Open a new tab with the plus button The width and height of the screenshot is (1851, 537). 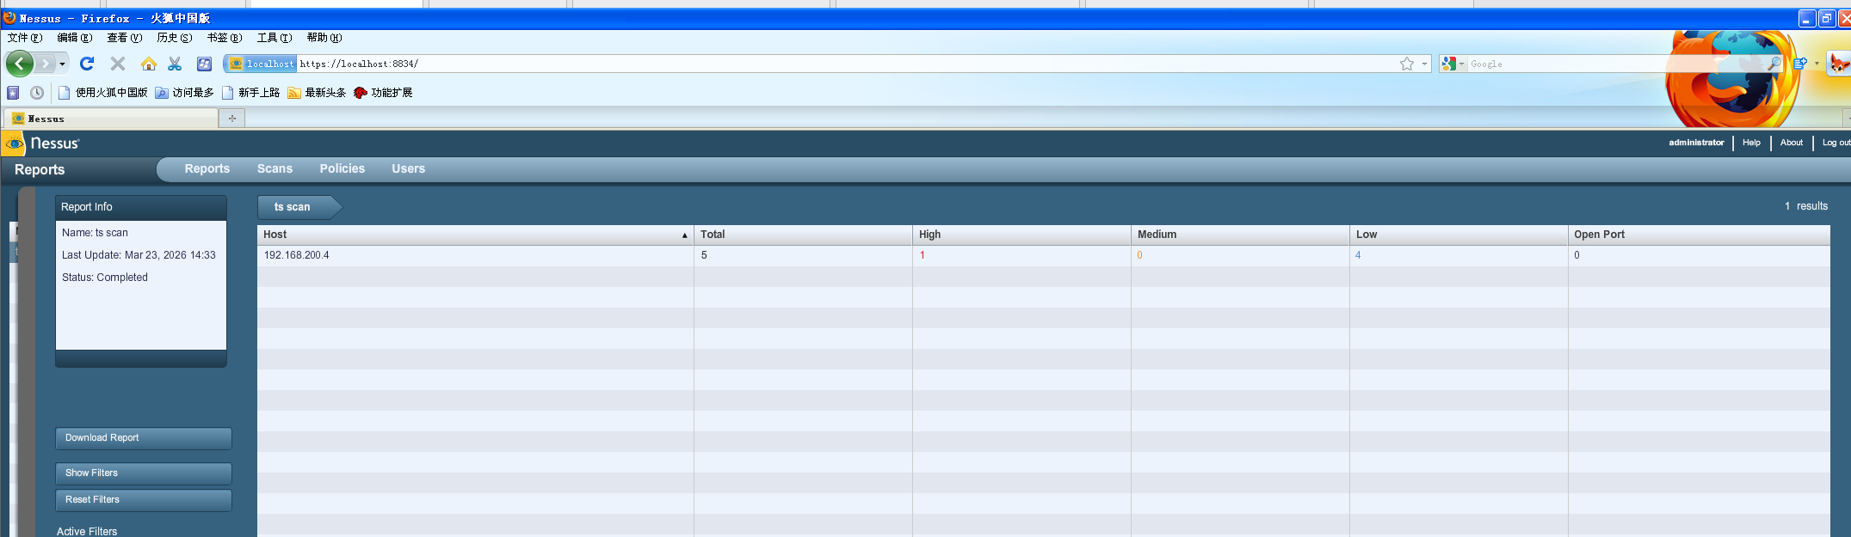pyautogui.click(x=231, y=119)
